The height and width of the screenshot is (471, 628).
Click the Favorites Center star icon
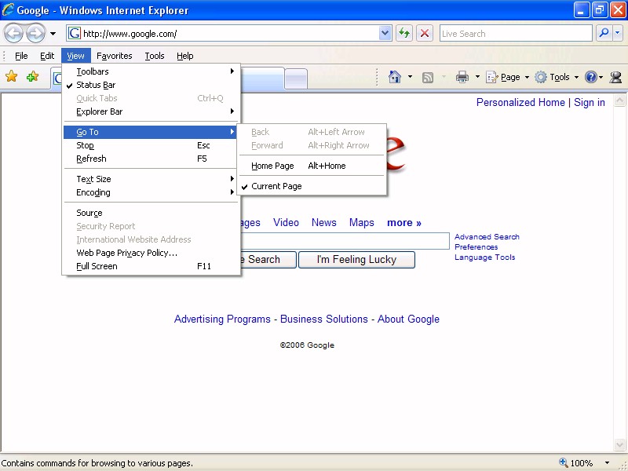(12, 77)
